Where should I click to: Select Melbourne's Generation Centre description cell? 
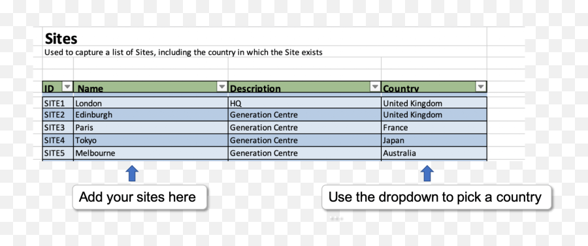304,153
